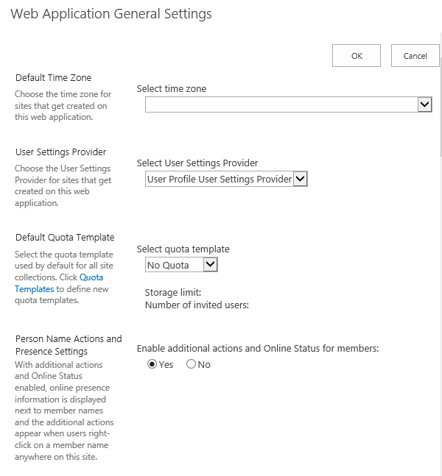Click the Select User Settings Provider label
This screenshot has width=442, height=476.
(x=197, y=163)
